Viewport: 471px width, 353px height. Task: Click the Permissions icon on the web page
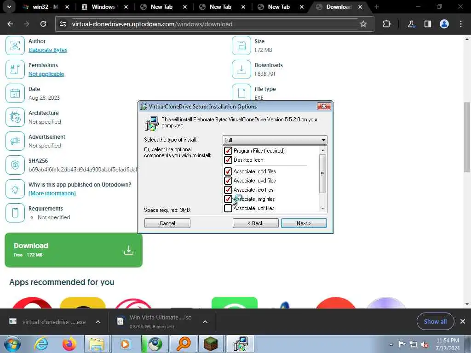pos(15,69)
